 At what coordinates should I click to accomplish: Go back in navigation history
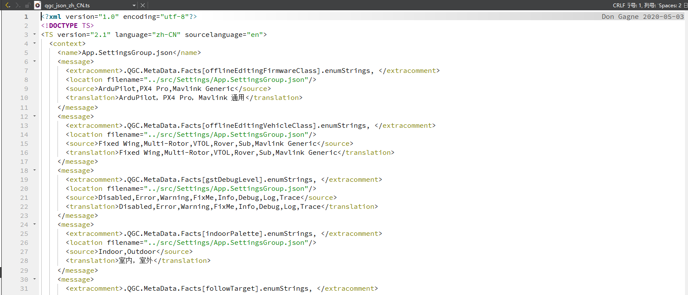pyautogui.click(x=7, y=5)
